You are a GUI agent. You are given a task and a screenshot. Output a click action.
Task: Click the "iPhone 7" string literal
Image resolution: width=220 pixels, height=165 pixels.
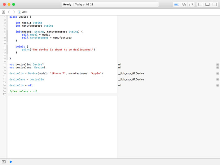[58, 73]
